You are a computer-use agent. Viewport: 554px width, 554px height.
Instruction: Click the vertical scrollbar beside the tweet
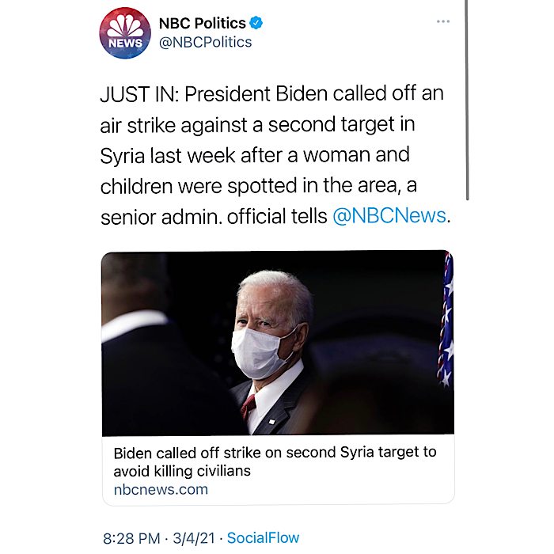click(x=467, y=103)
